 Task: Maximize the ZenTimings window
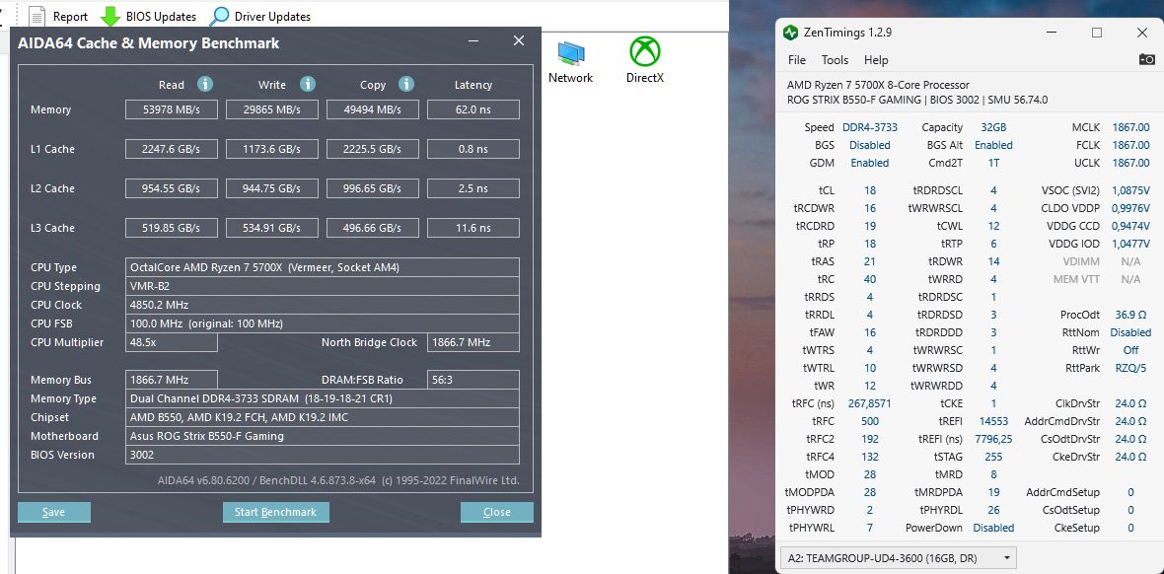(x=1097, y=33)
